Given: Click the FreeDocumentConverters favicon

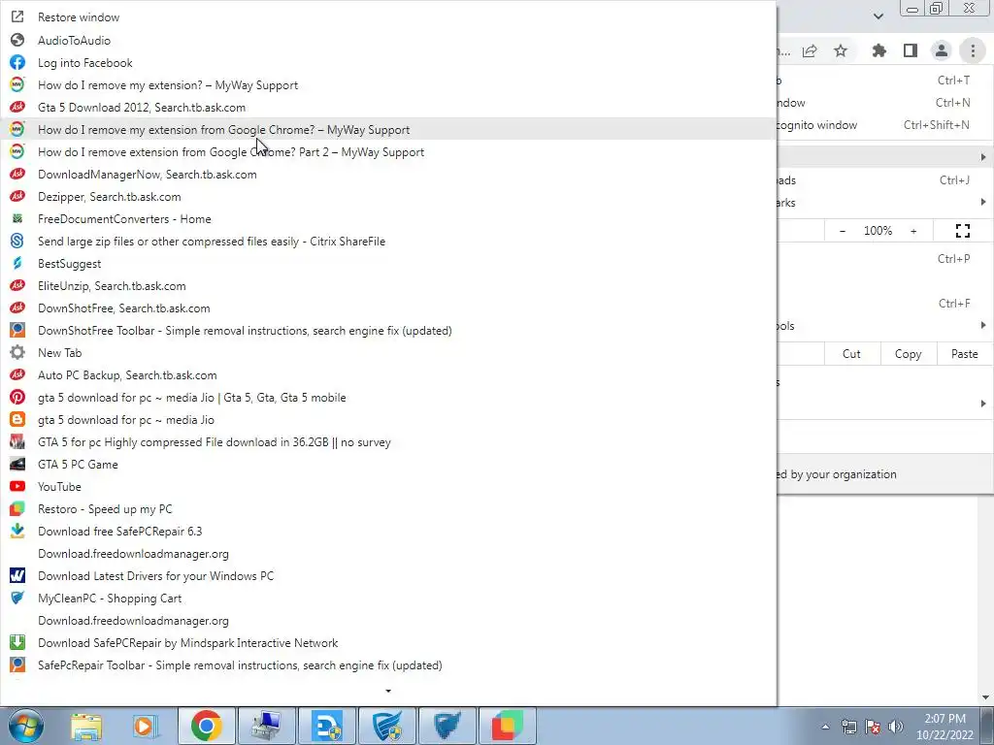Looking at the screenshot, I should click(x=17, y=218).
